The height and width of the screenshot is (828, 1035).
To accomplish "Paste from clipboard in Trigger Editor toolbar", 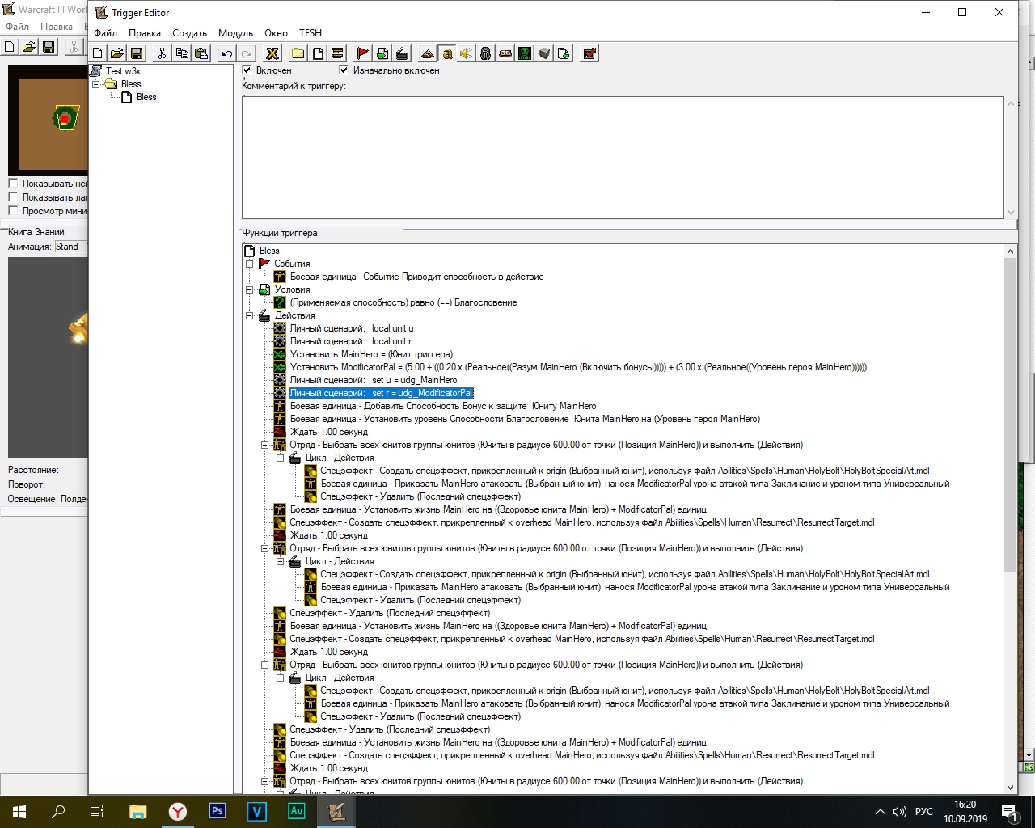I will pos(201,53).
